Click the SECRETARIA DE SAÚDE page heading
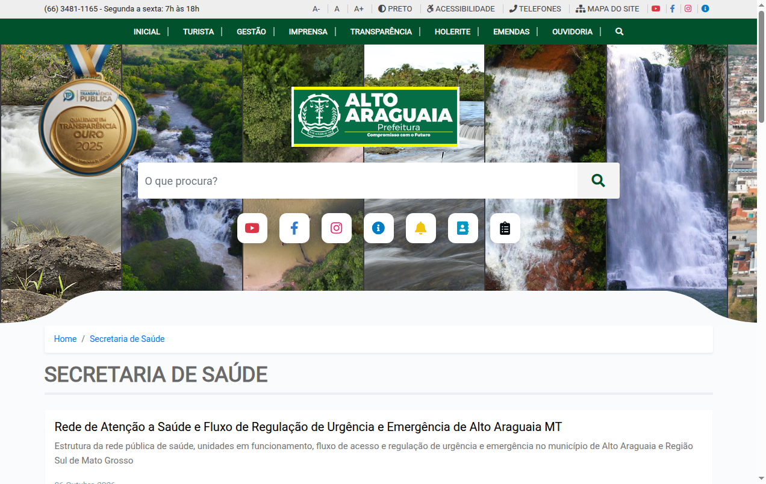 coord(156,374)
